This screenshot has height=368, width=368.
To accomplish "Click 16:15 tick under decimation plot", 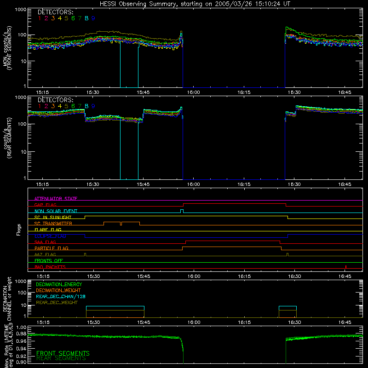I will (244, 322).
